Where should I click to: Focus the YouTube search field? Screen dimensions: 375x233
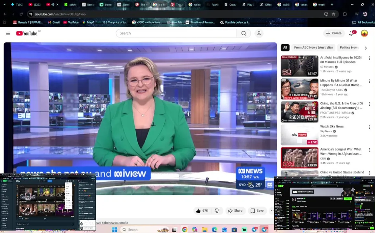176,33
